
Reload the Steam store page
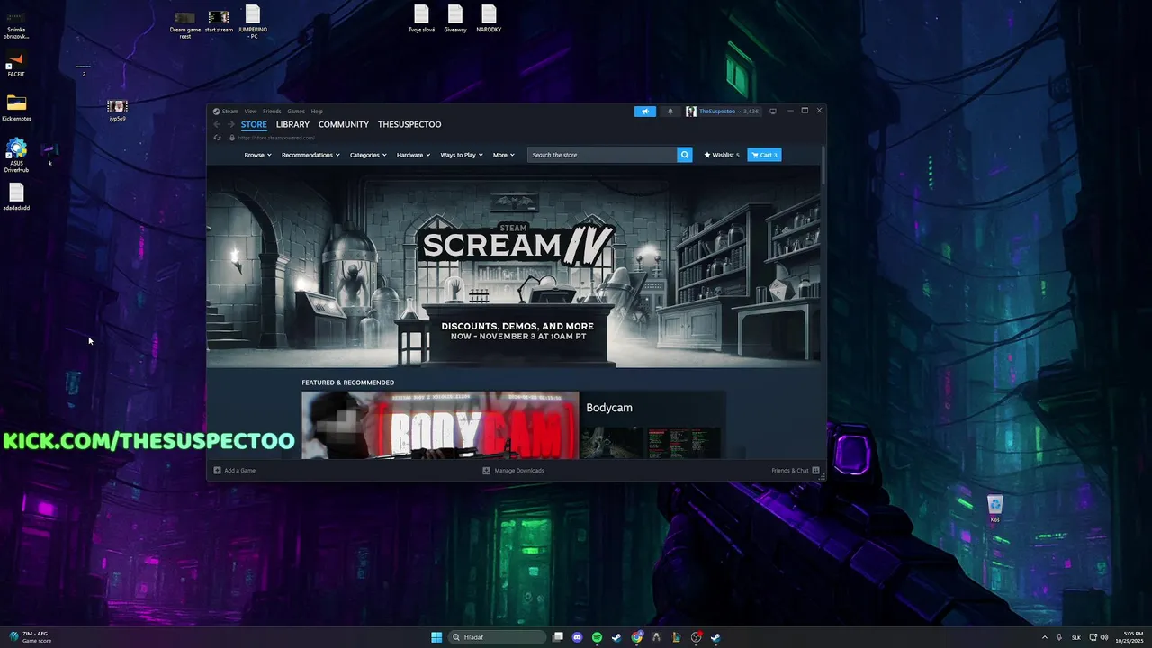coord(217,138)
